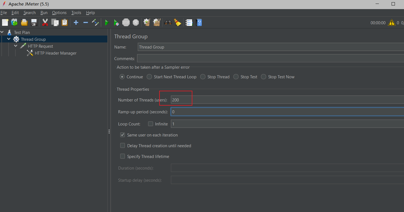This screenshot has height=212, width=404.
Task: Check Specify Thread lifetime
Action: click(x=123, y=156)
